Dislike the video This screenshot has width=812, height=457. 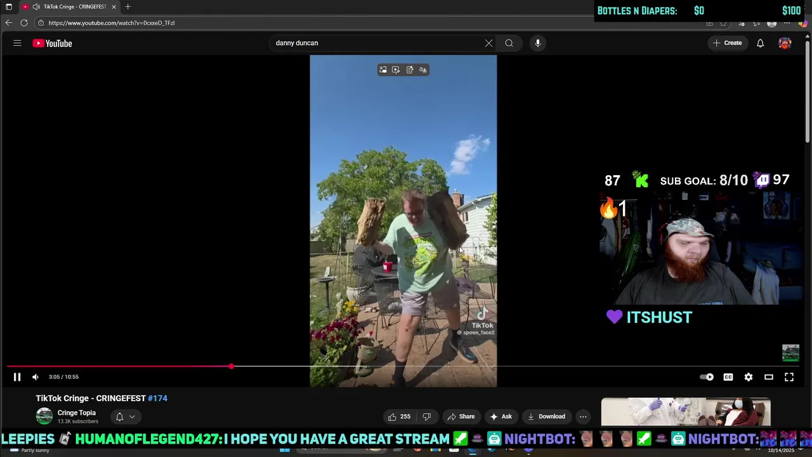click(427, 416)
